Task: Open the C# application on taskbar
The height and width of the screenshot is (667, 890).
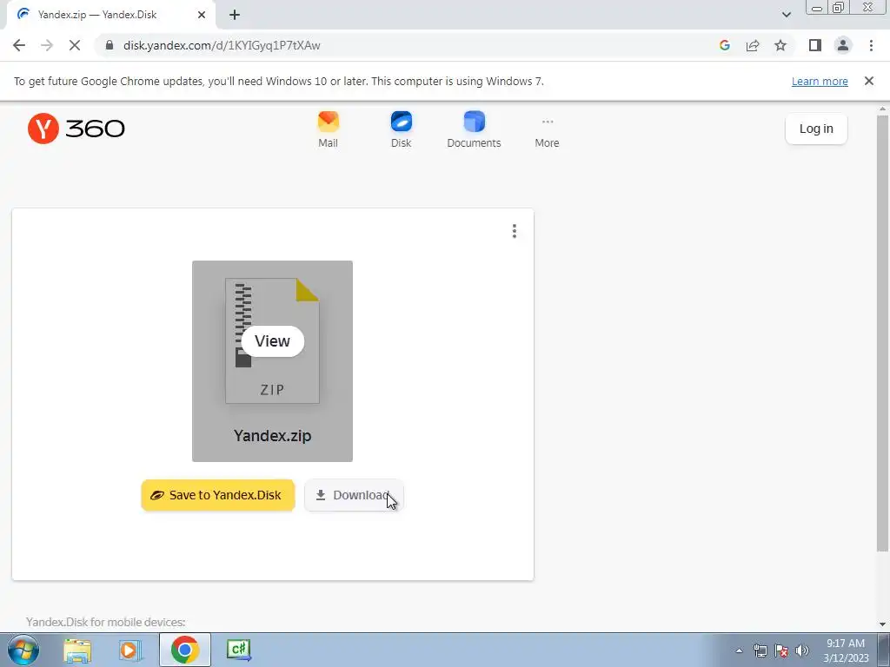Action: (x=238, y=650)
